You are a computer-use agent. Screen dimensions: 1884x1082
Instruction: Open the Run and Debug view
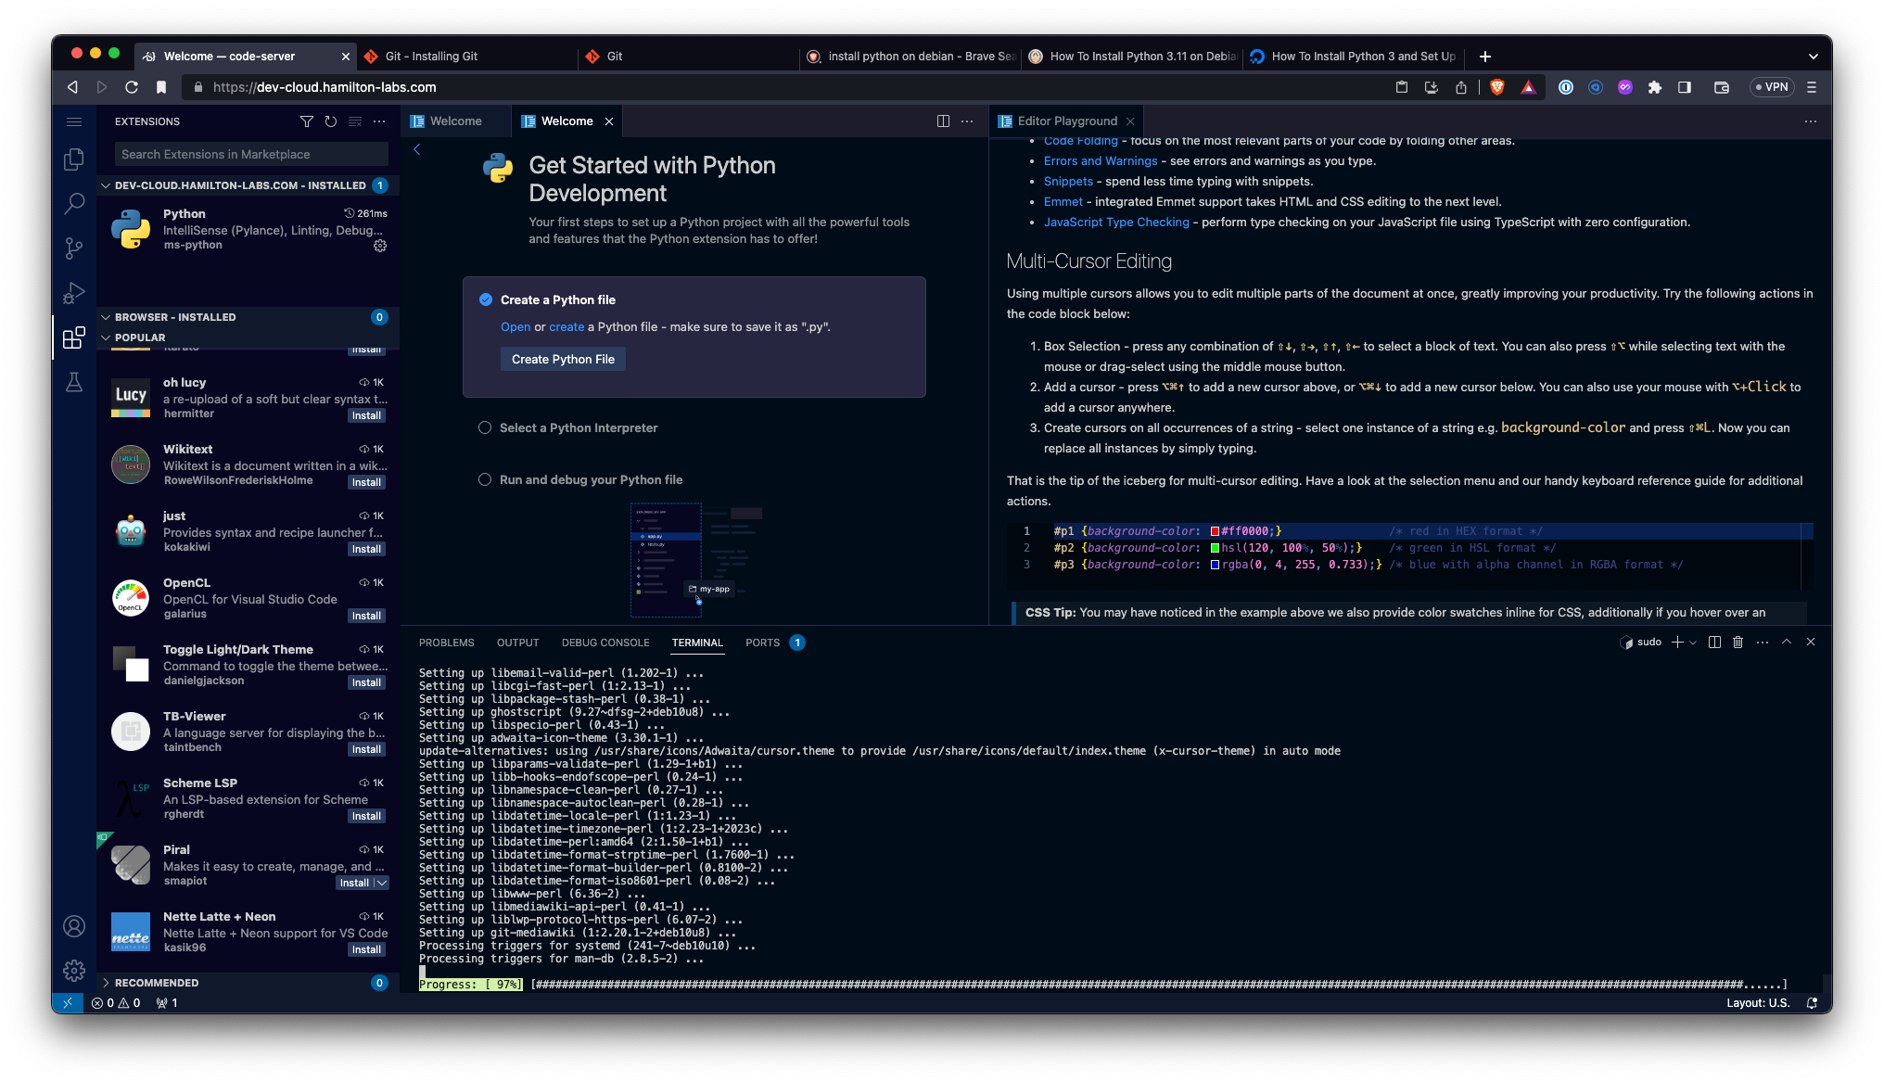coord(74,293)
